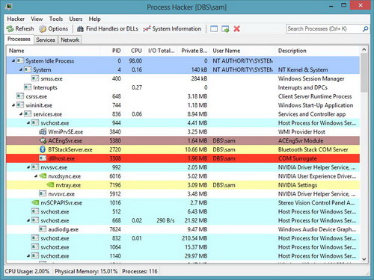Sort by the PID column header
This screenshot has width=374, height=280.
111,51
